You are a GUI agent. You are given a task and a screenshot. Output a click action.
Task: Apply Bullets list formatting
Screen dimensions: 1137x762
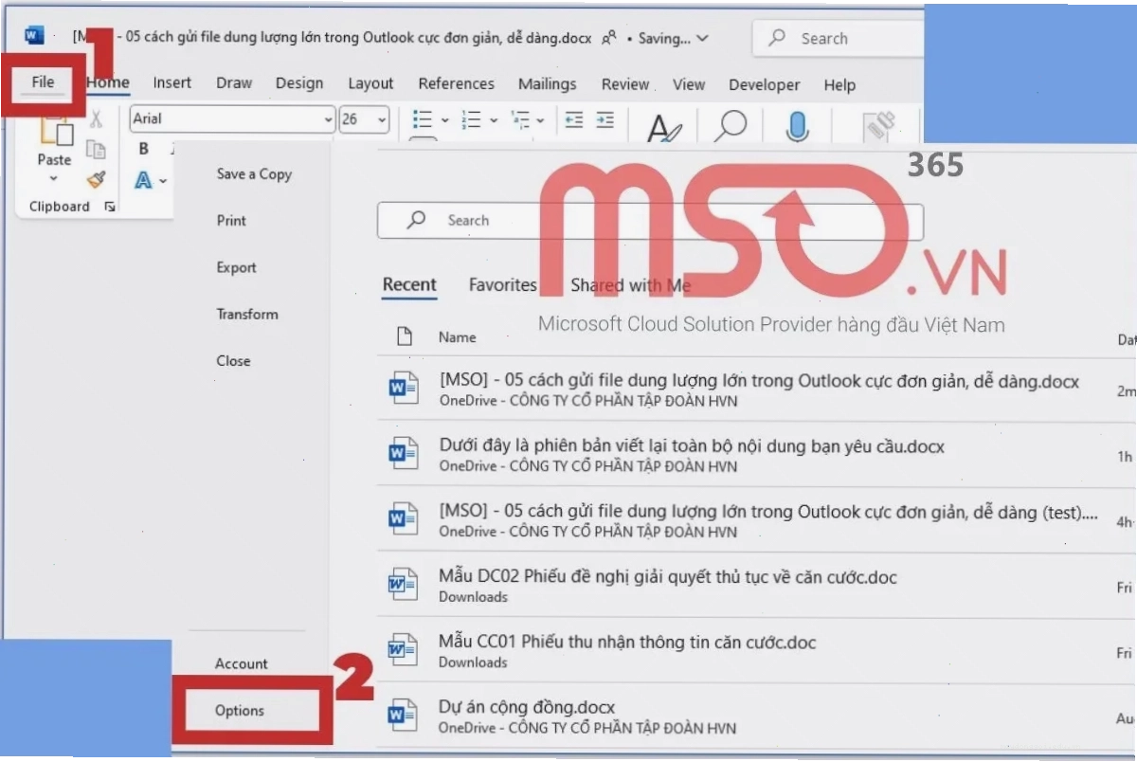[x=423, y=120]
